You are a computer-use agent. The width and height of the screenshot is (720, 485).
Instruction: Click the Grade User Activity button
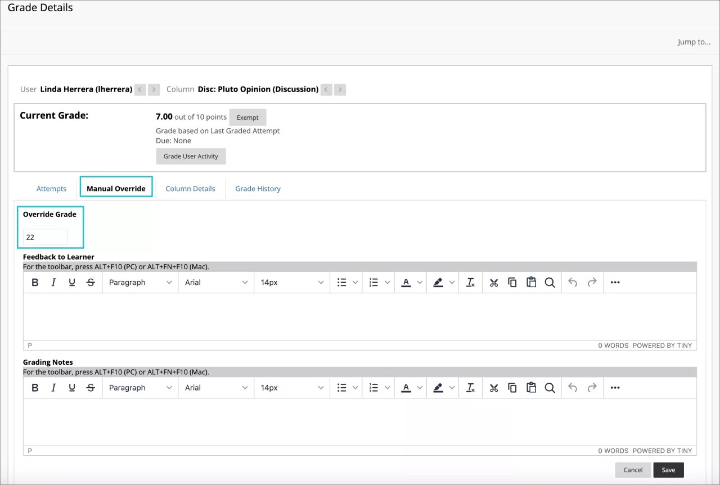click(x=191, y=156)
